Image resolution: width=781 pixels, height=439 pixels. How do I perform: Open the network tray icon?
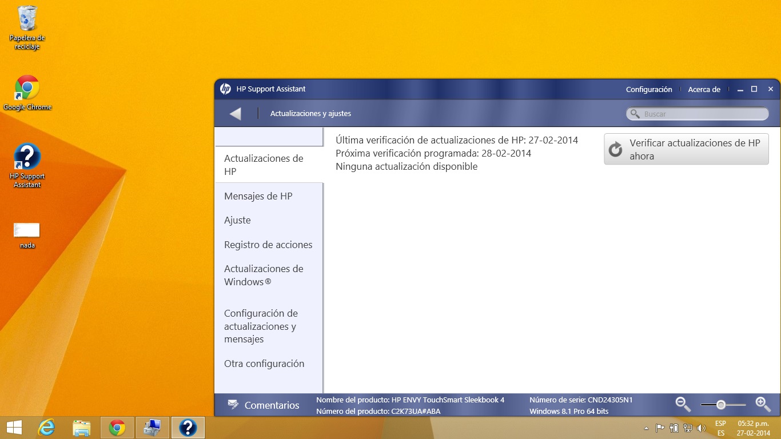pos(688,428)
